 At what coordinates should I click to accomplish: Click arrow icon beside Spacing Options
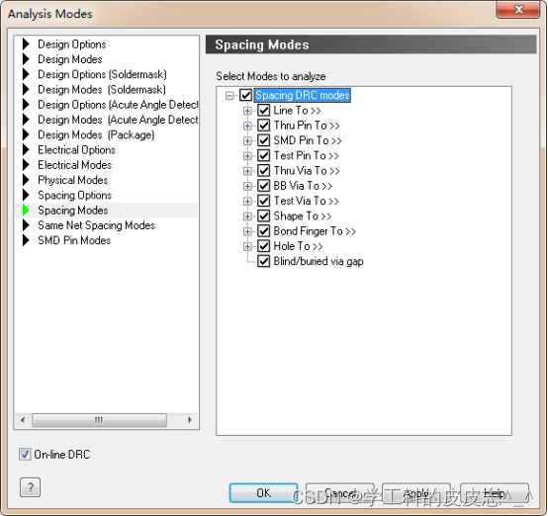coord(26,195)
